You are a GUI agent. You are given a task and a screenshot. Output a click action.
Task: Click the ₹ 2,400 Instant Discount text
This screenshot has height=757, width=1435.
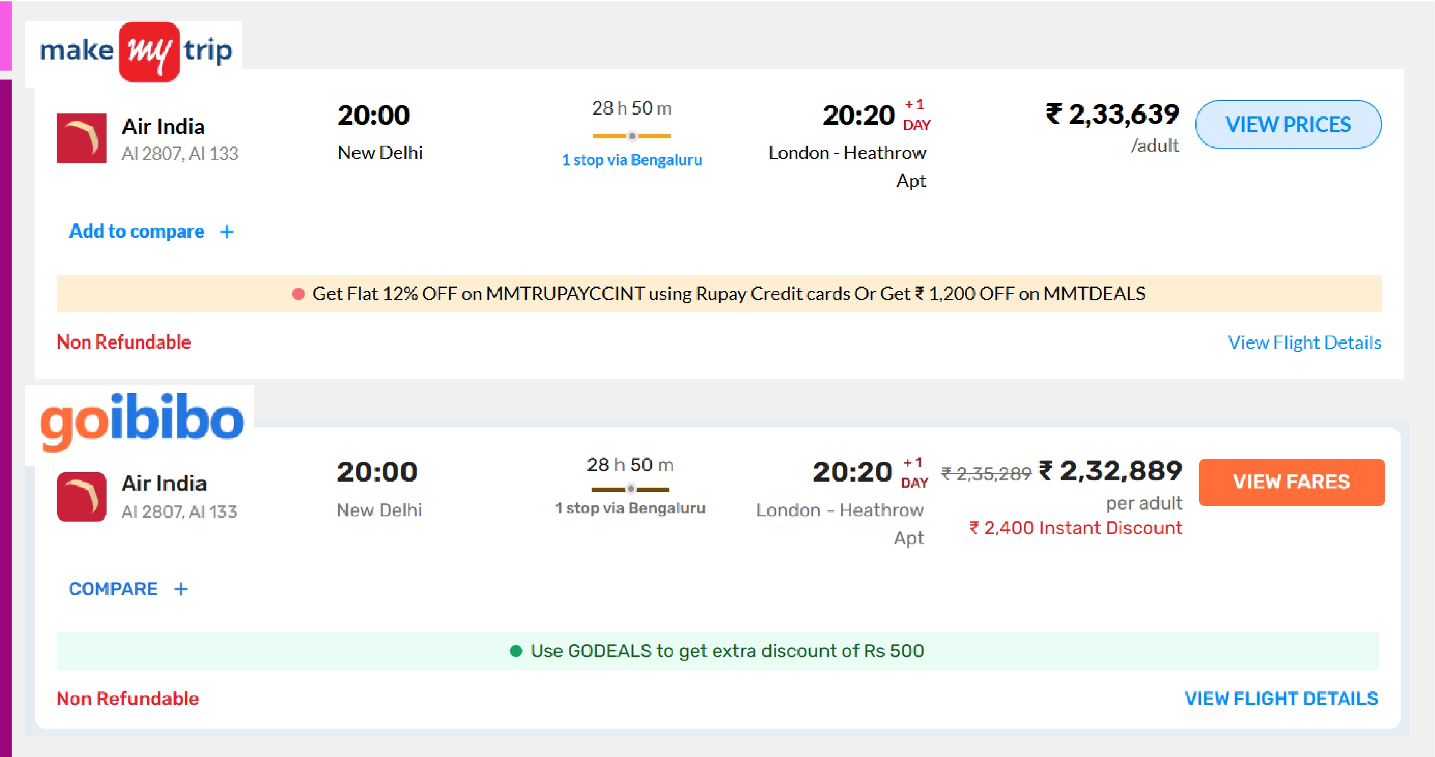click(1076, 528)
